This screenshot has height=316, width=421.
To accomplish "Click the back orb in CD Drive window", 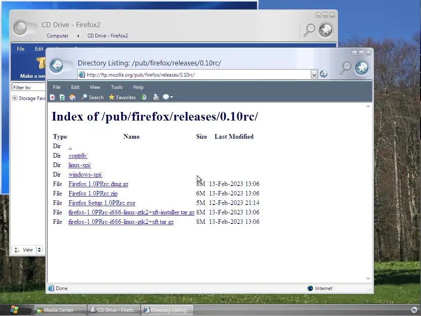I will pos(20,28).
